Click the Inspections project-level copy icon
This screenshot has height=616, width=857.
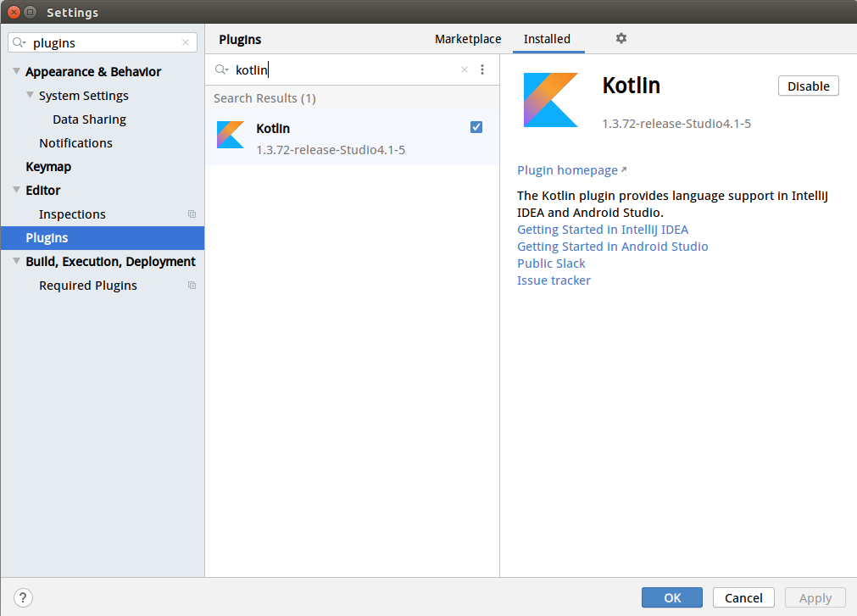tap(192, 214)
